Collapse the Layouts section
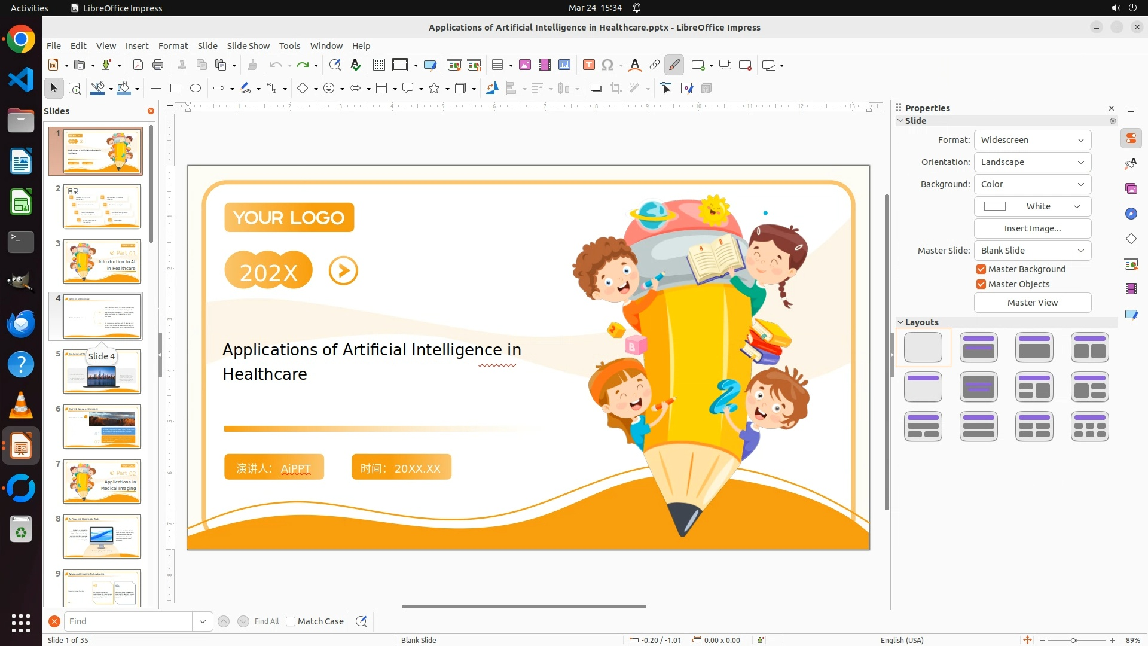This screenshot has width=1148, height=646. point(900,322)
